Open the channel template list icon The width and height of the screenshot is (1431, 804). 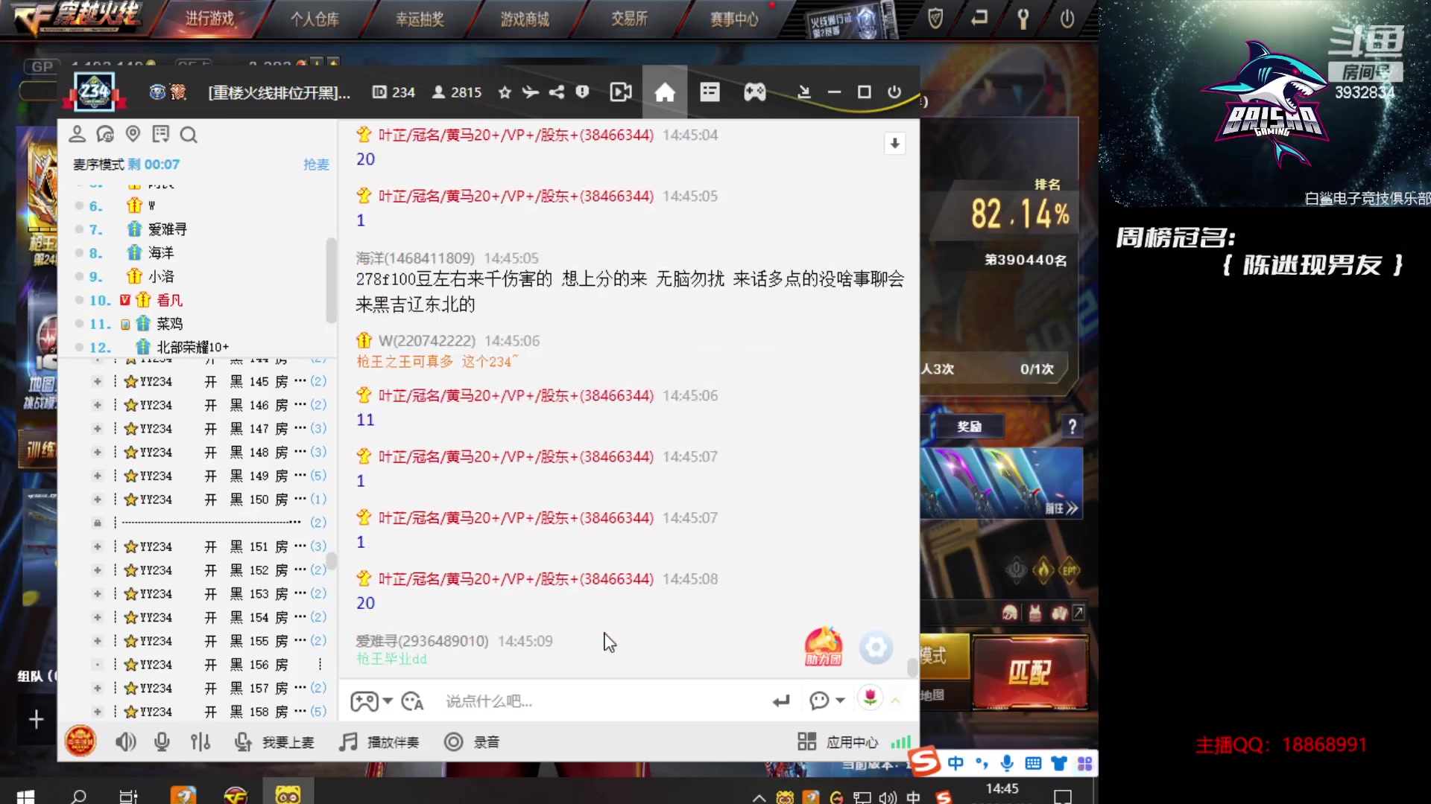[710, 92]
